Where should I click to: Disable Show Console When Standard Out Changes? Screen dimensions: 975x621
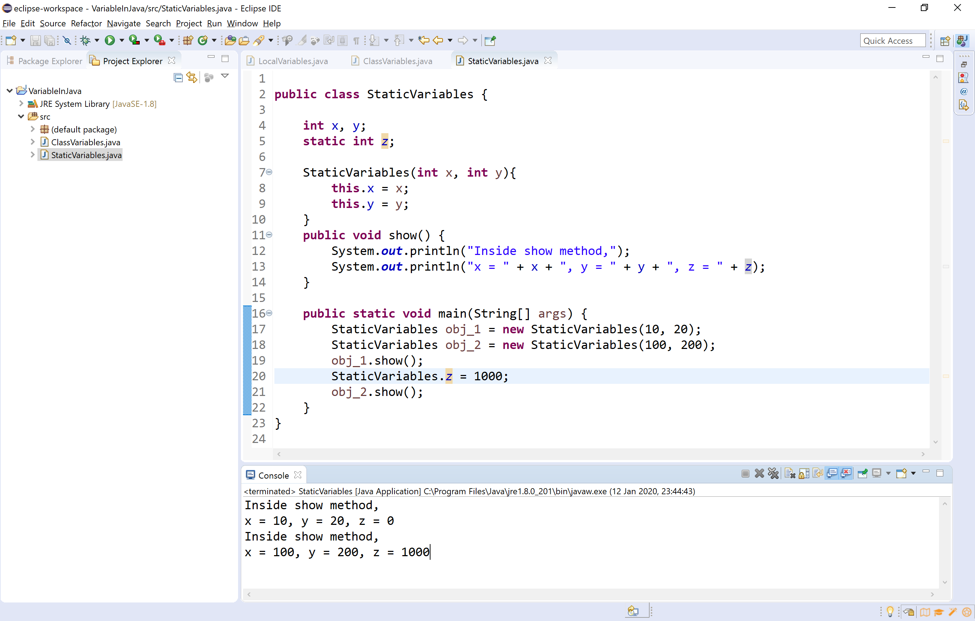(832, 473)
